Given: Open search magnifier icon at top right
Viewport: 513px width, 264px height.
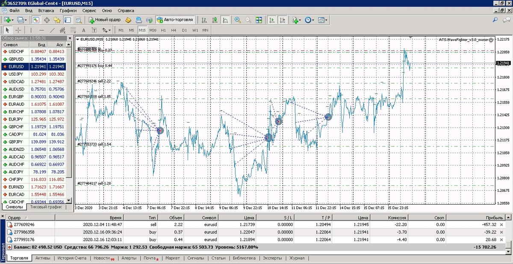Looking at the screenshot, I should tap(495, 20).
